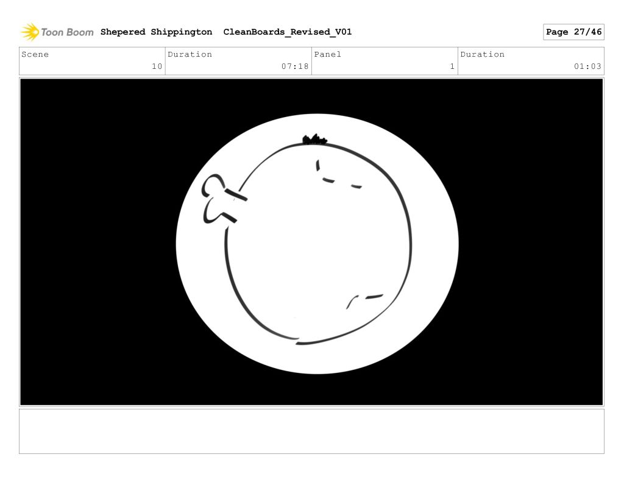Select the panel number value 1
This screenshot has width=624, height=482.
click(452, 66)
